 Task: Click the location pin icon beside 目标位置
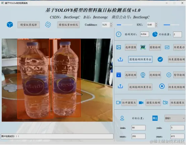click(x=122, y=118)
